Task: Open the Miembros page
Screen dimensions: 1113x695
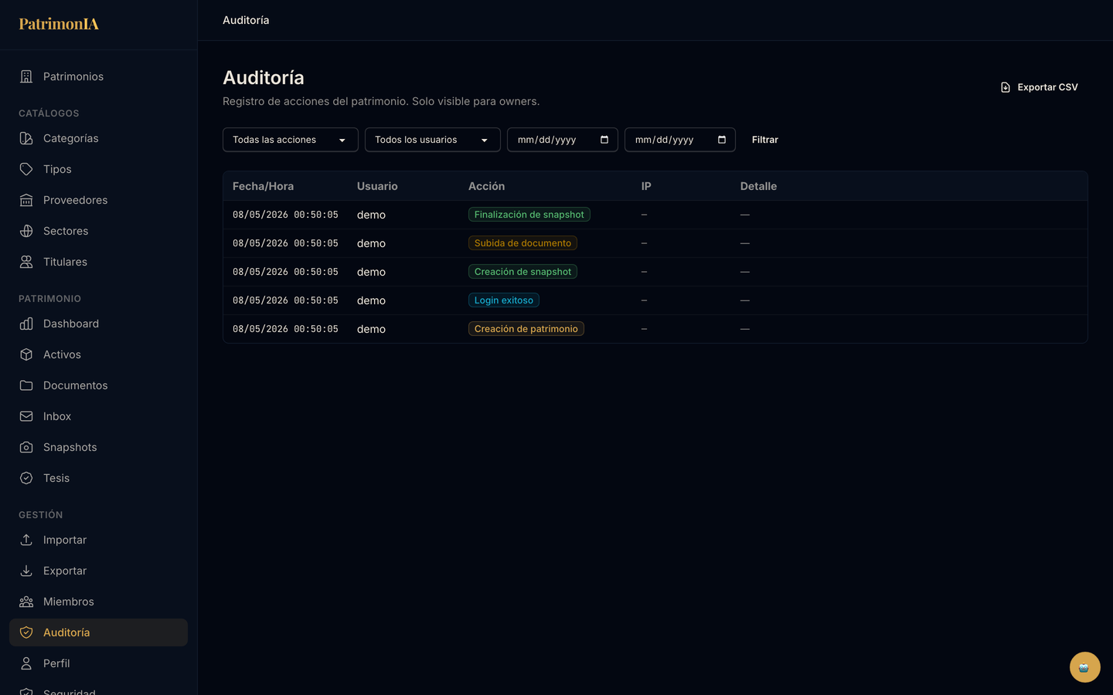Action: pyautogui.click(x=98, y=602)
